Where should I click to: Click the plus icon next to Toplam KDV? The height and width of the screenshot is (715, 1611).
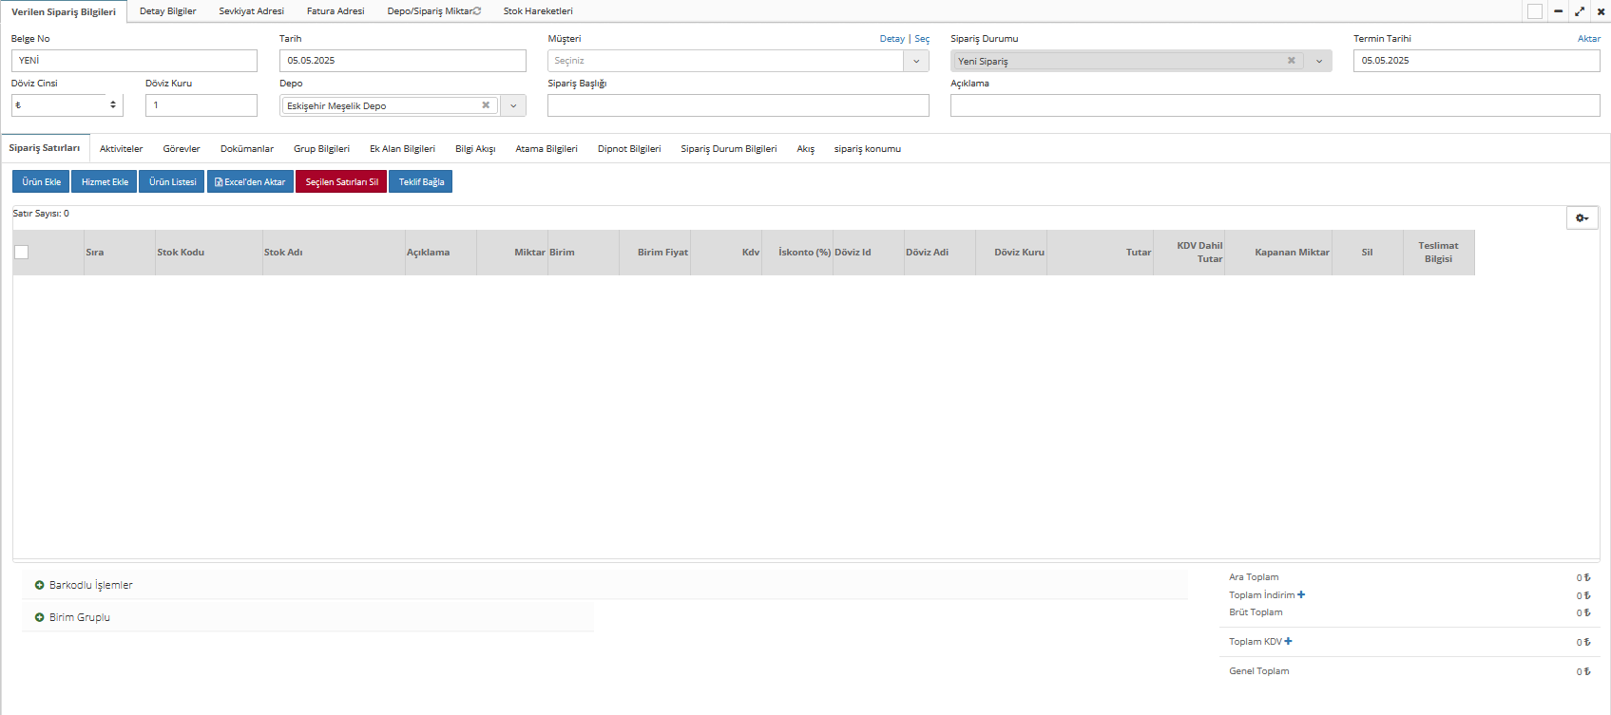tap(1288, 642)
